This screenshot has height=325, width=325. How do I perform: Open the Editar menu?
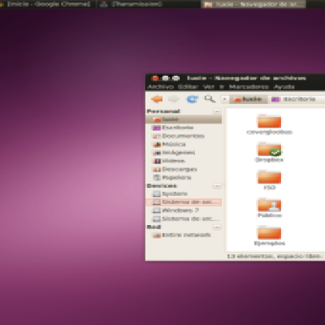[188, 87]
